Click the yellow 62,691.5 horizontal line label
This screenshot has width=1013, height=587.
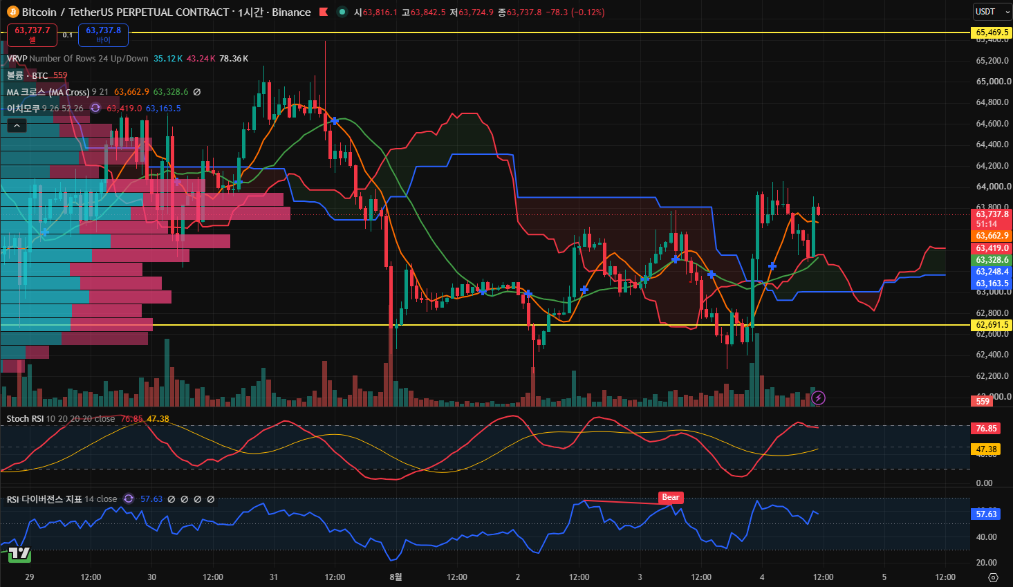(x=992, y=325)
